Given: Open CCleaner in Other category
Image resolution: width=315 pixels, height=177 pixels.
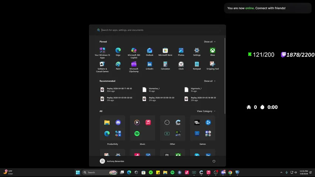Looking at the screenshot, I should 178,122.
